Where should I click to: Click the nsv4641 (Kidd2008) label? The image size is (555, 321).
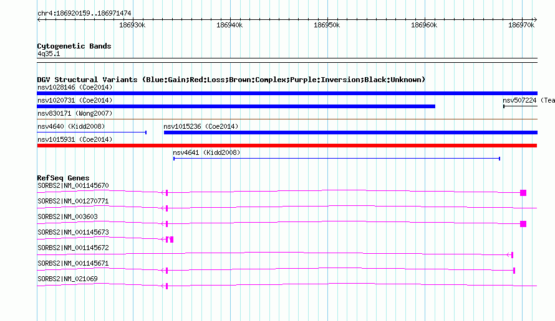tap(206, 152)
